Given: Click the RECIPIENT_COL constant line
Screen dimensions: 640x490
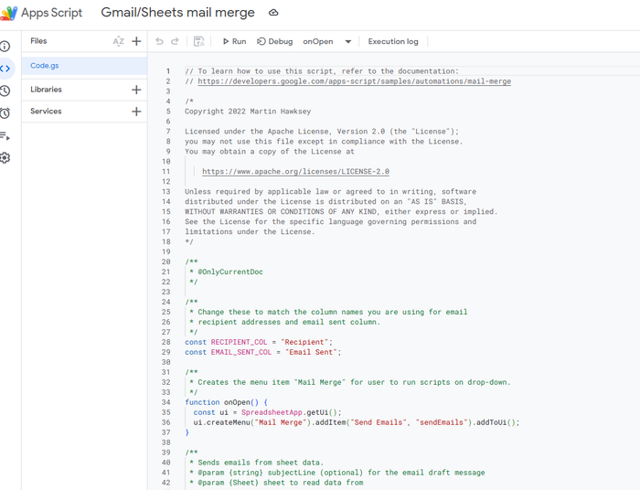Looking at the screenshot, I should 259,342.
